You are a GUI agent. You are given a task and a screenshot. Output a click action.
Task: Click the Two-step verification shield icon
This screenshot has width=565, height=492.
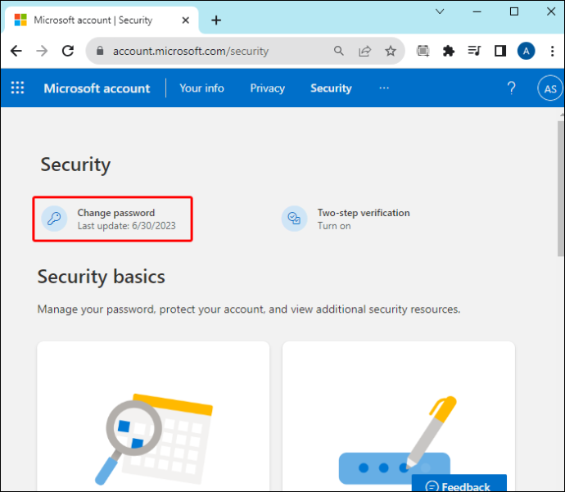[295, 219]
